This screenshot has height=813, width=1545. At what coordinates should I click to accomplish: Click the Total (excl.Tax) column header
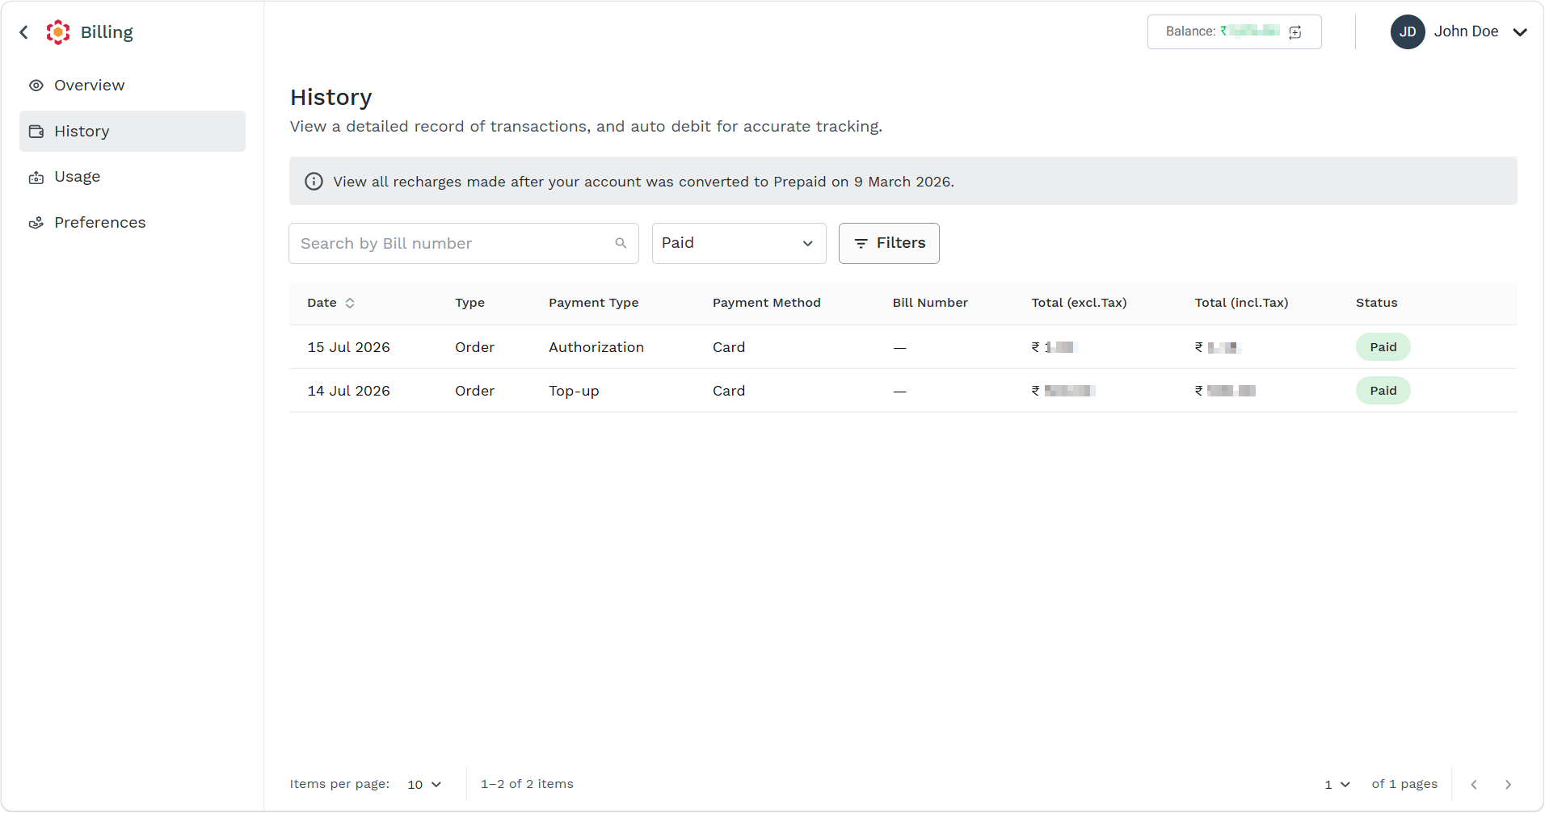(1080, 304)
